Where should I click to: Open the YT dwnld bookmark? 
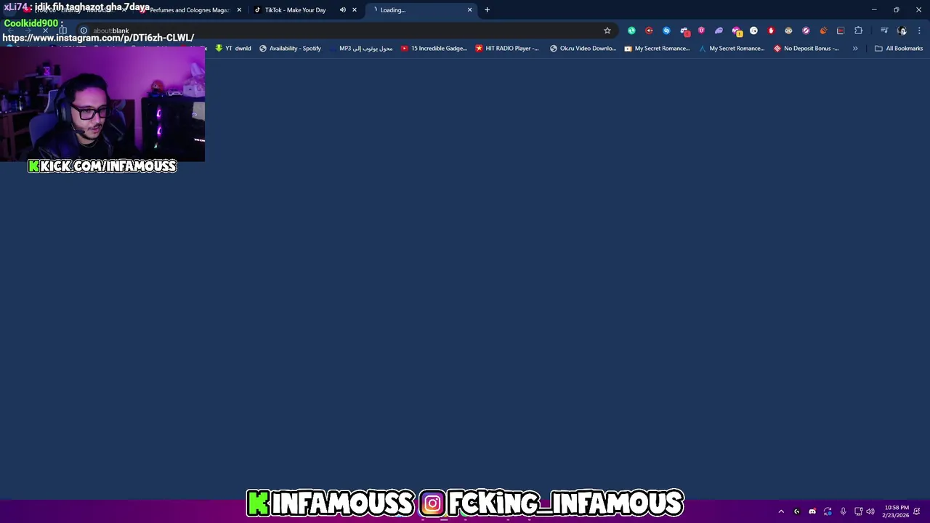tap(233, 49)
